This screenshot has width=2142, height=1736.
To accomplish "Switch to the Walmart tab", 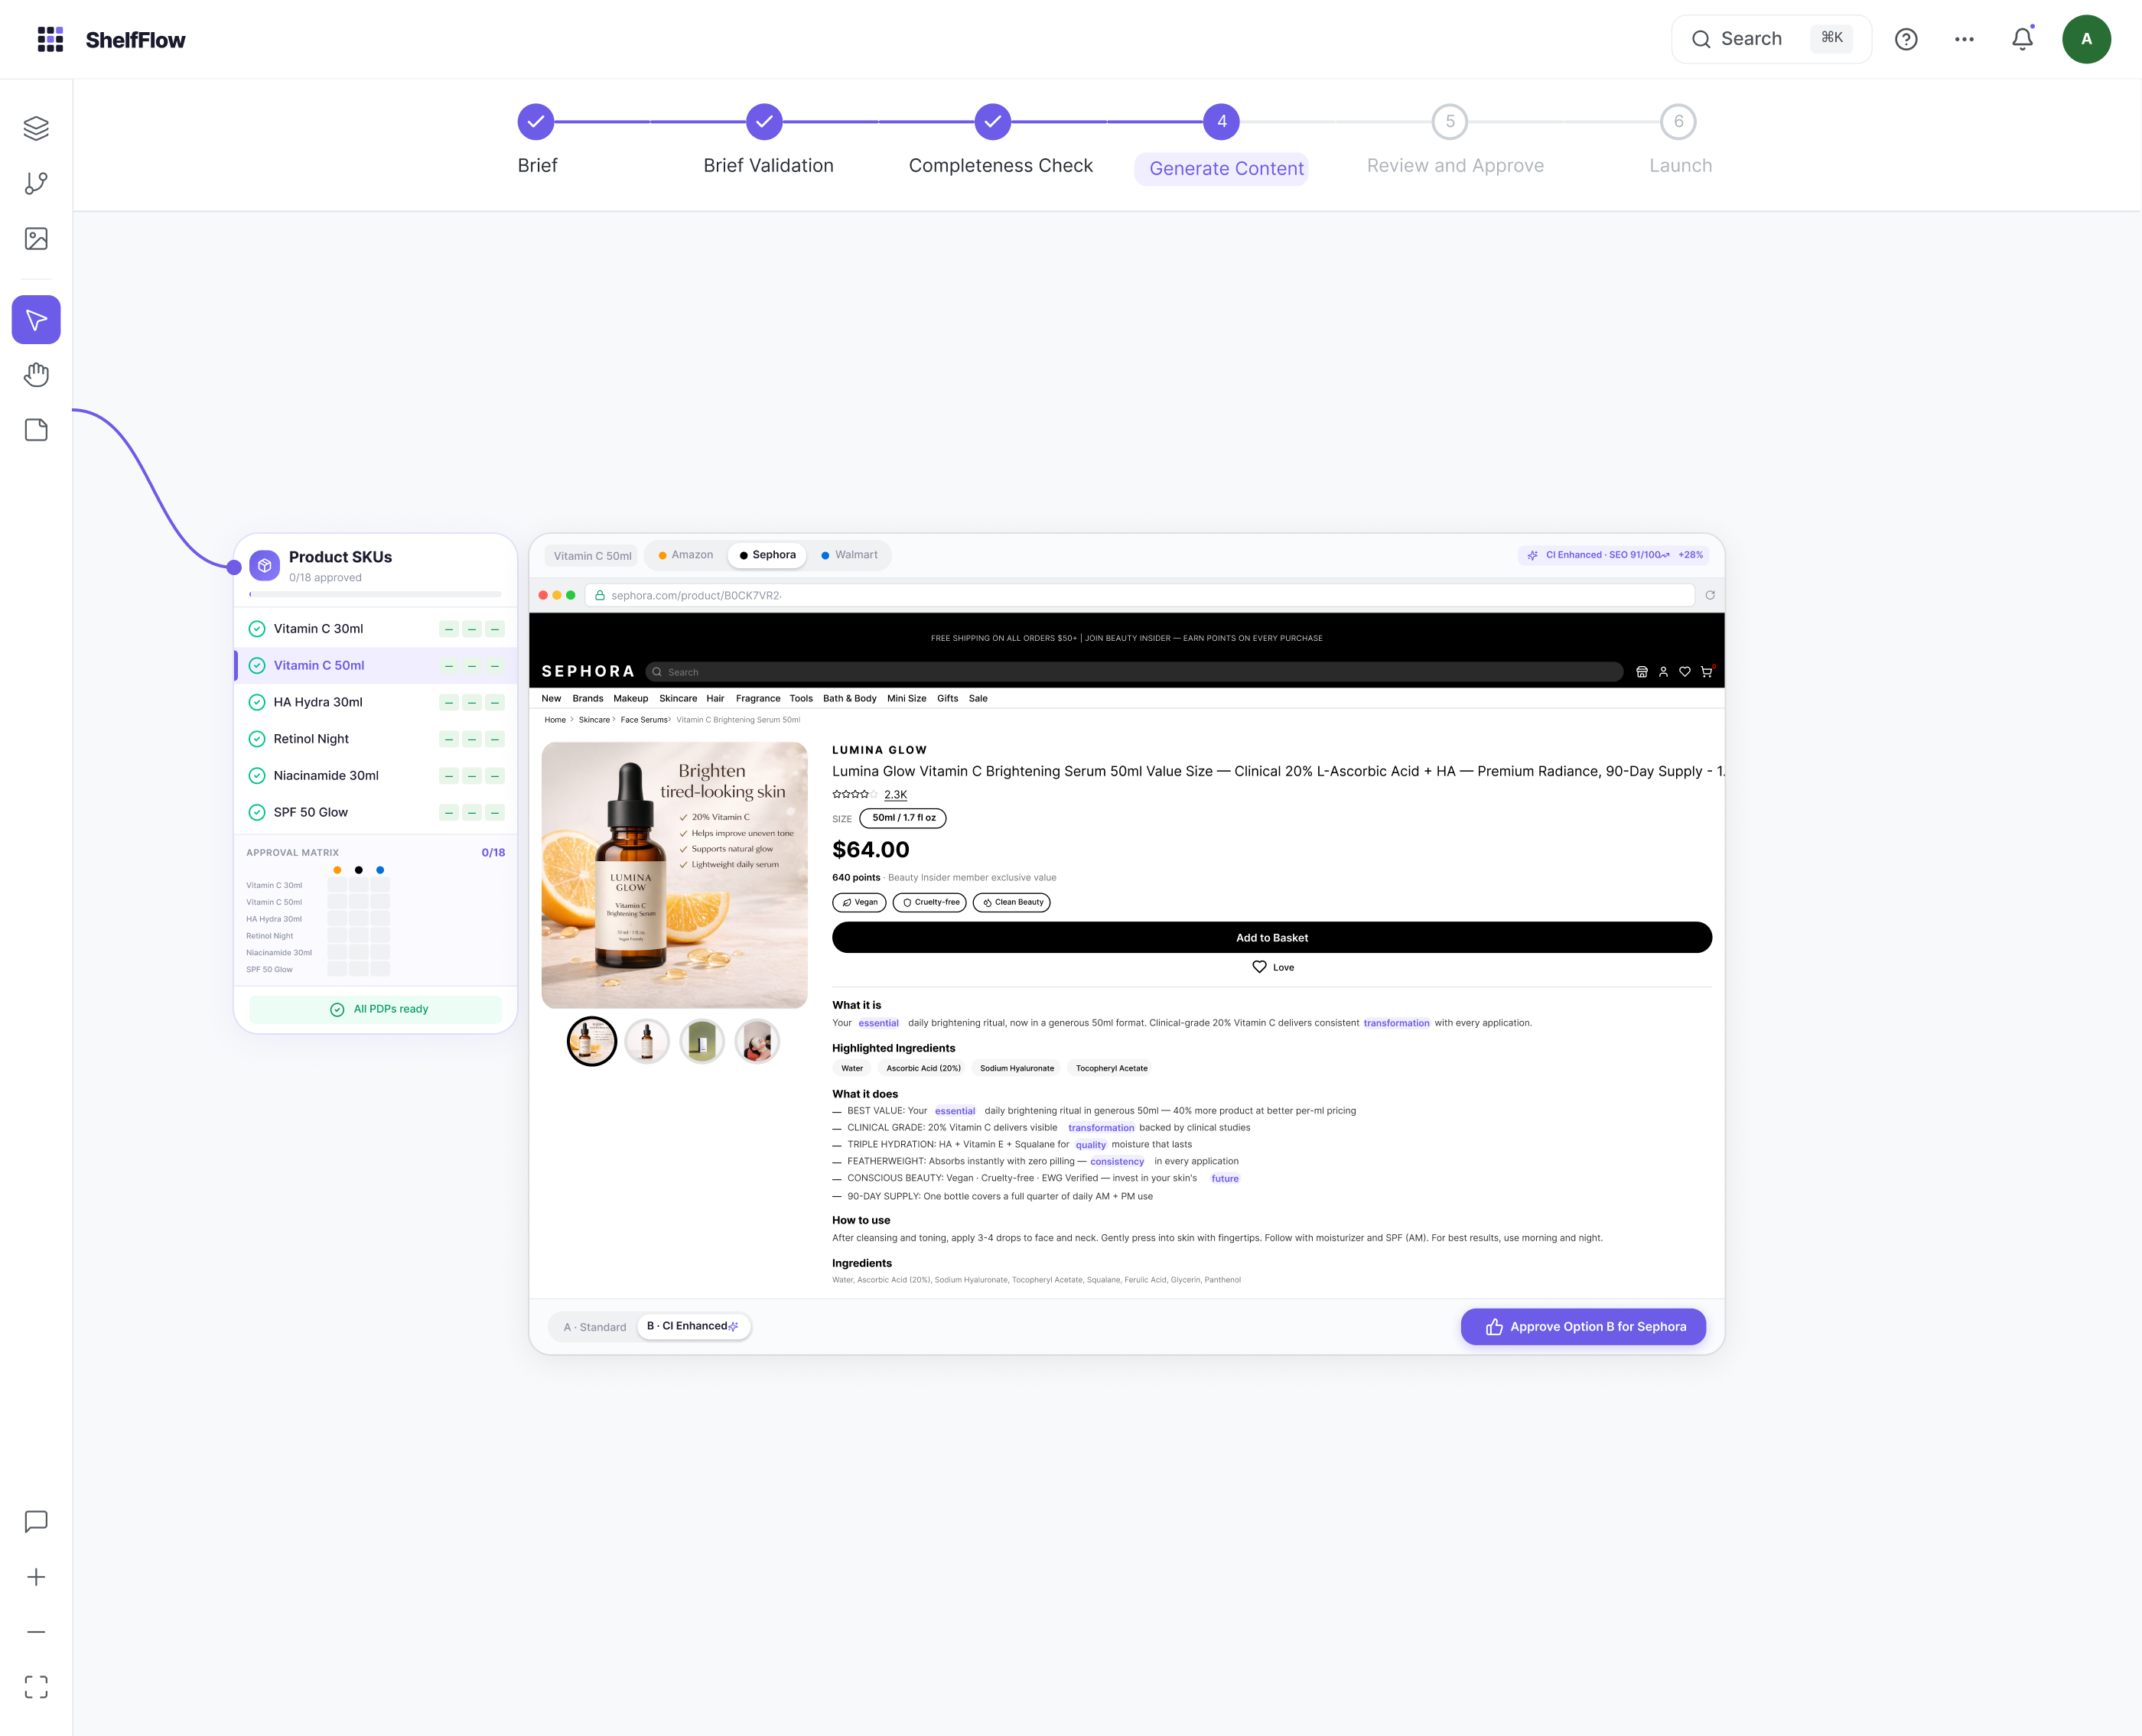I will click(x=849, y=555).
